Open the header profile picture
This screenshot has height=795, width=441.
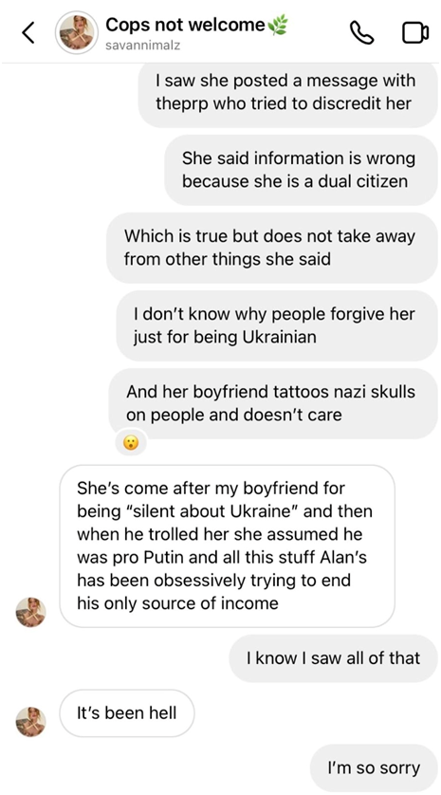coord(77,32)
